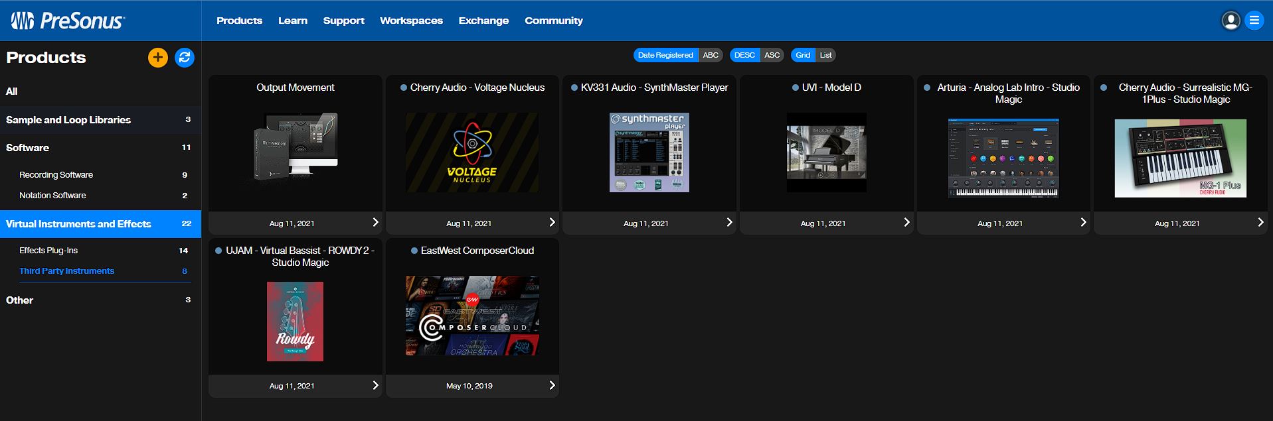1273x421 pixels.
Task: Click the status dot beside Arturia Analog Lab Intro
Action: 927,88
